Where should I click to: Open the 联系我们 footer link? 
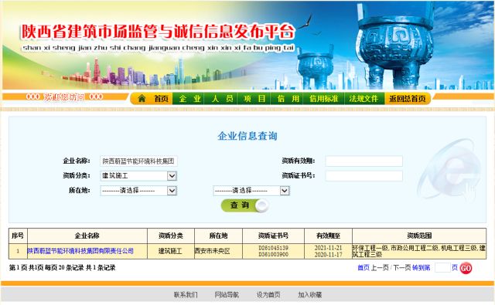pos(186,295)
